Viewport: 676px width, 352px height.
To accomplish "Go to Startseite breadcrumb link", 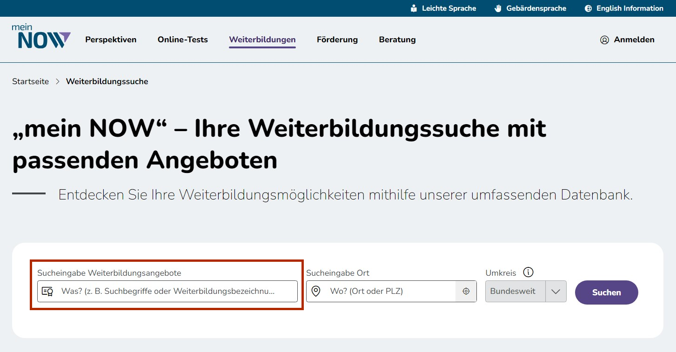I will (30, 81).
